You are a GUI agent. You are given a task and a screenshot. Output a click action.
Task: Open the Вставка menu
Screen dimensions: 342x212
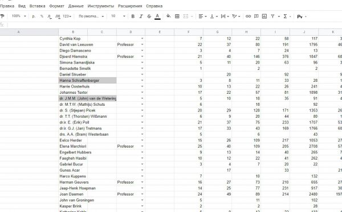(37, 6)
